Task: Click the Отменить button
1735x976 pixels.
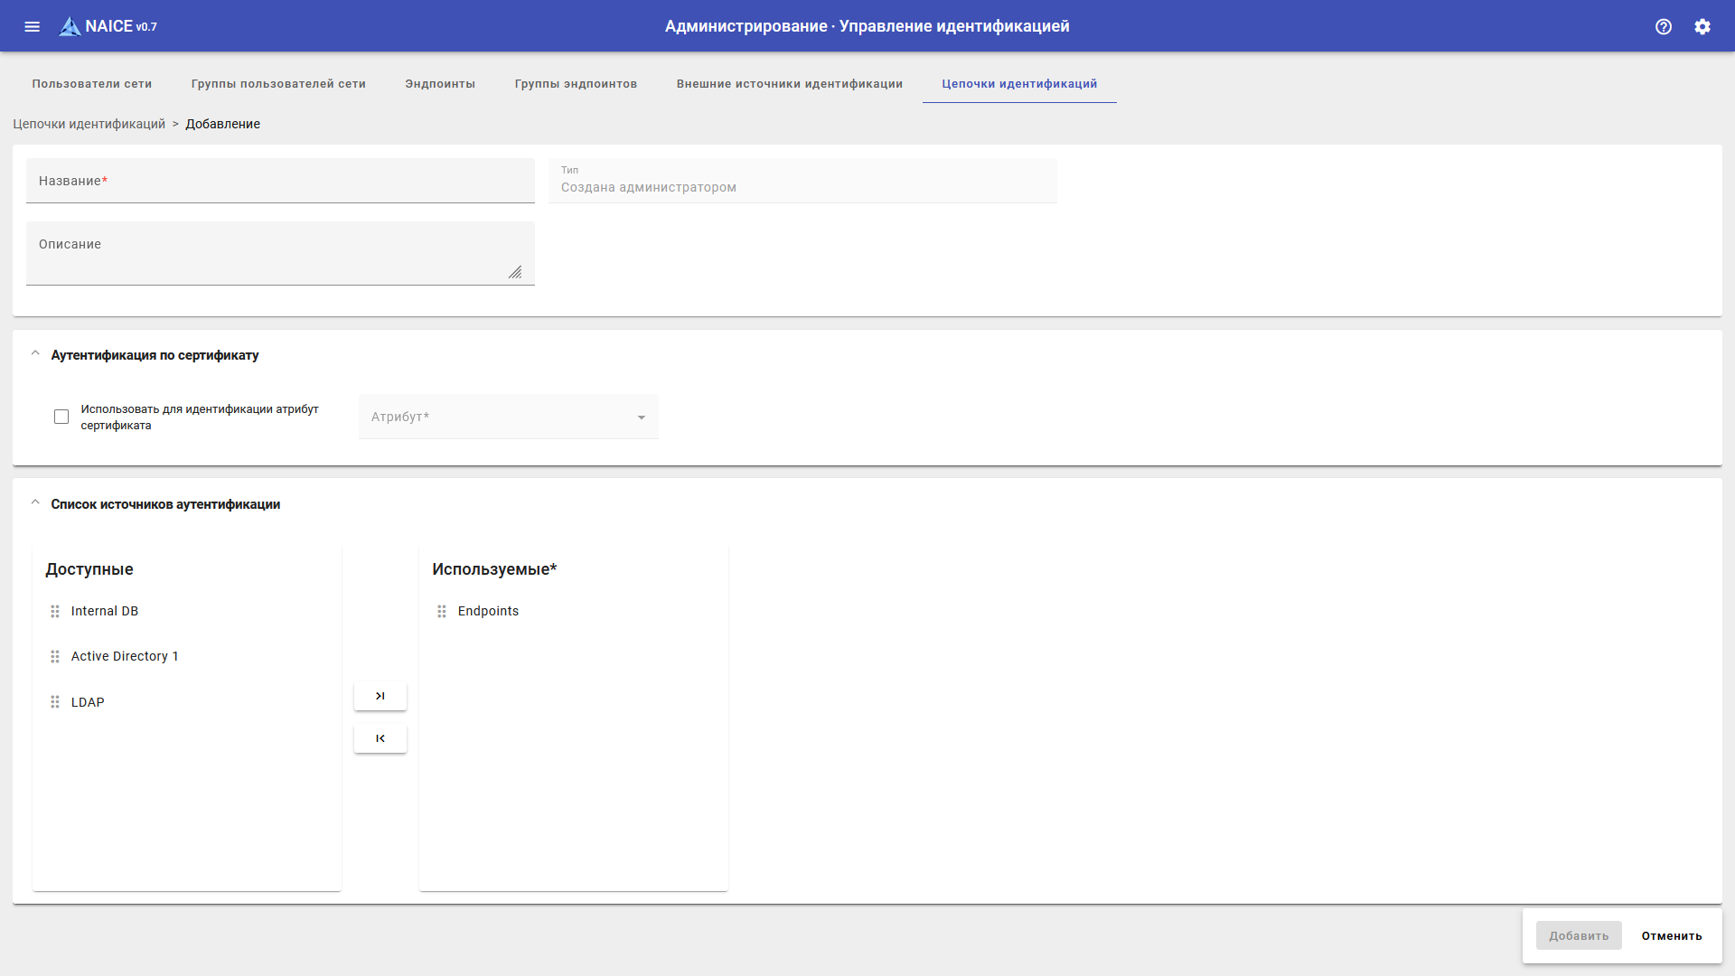Action: [1671, 935]
